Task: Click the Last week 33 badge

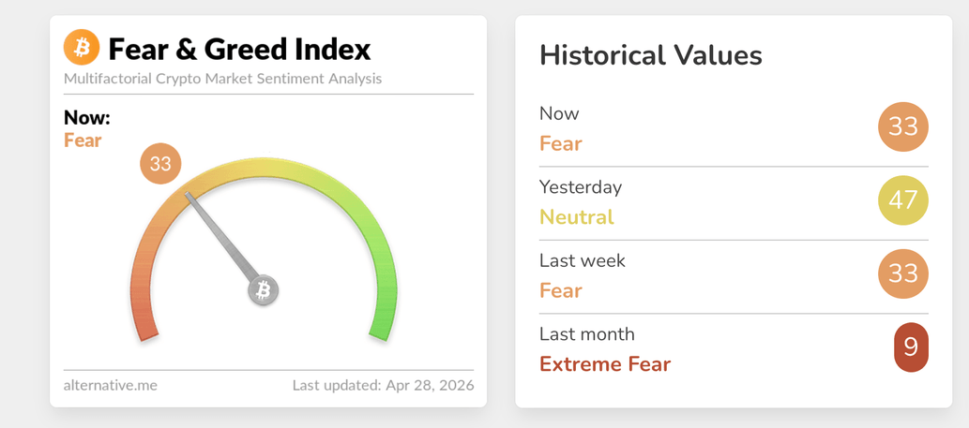Action: point(902,273)
